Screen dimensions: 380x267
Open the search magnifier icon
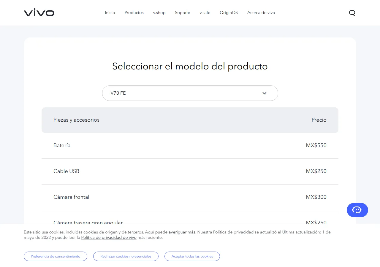[352, 13]
